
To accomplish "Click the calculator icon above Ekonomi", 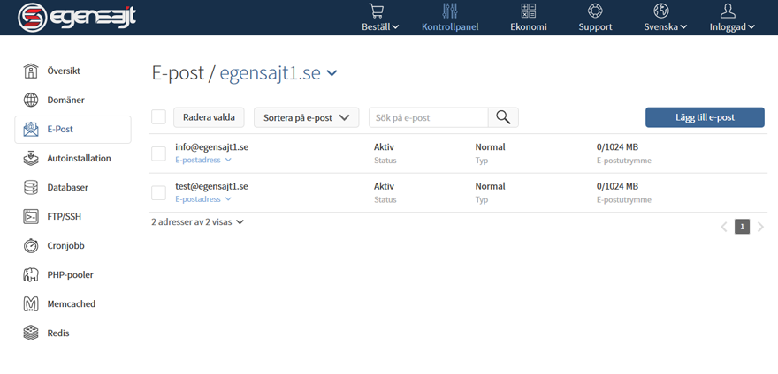I will (x=529, y=11).
